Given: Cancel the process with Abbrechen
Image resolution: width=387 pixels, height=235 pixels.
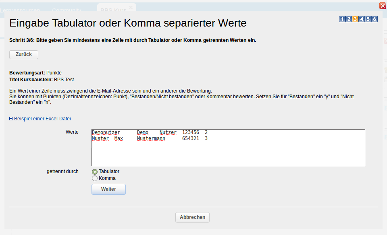Looking at the screenshot, I should click(192, 217).
